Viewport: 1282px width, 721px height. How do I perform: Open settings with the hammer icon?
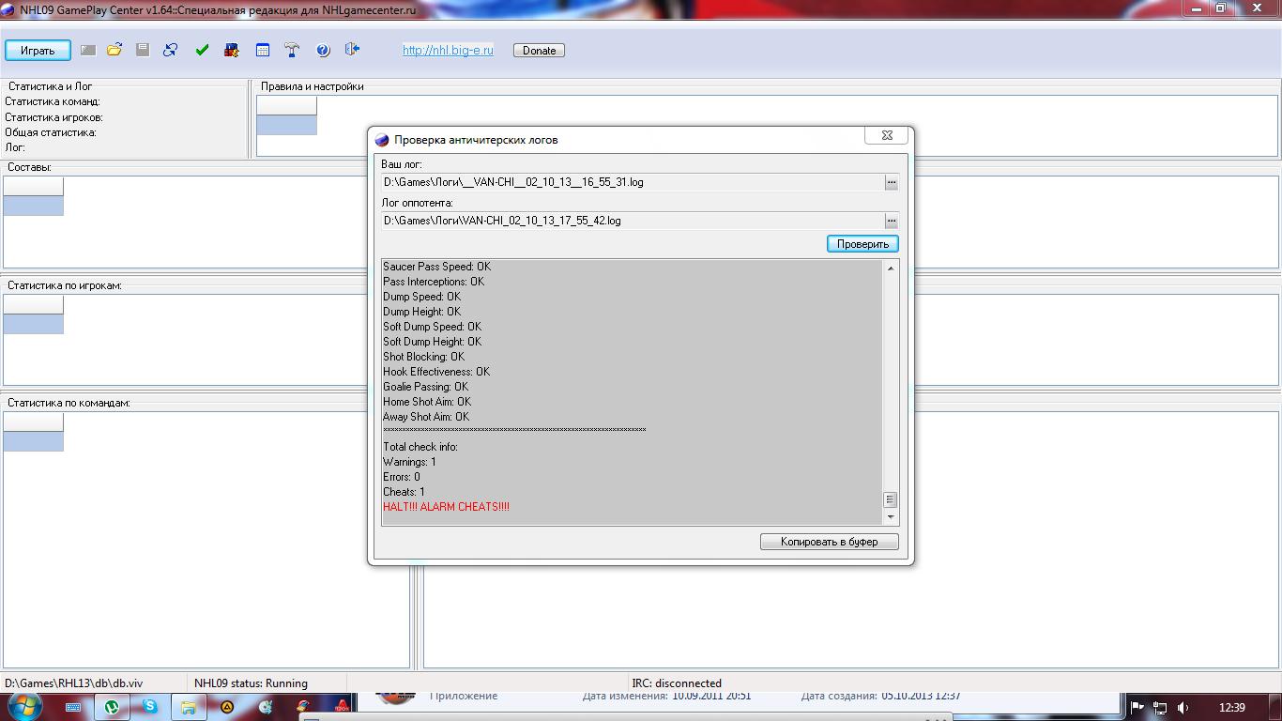(x=292, y=50)
